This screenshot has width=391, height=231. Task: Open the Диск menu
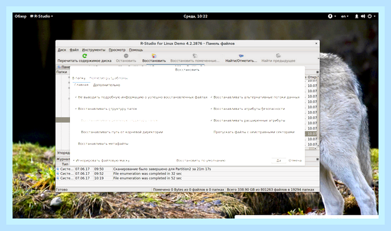[62, 50]
